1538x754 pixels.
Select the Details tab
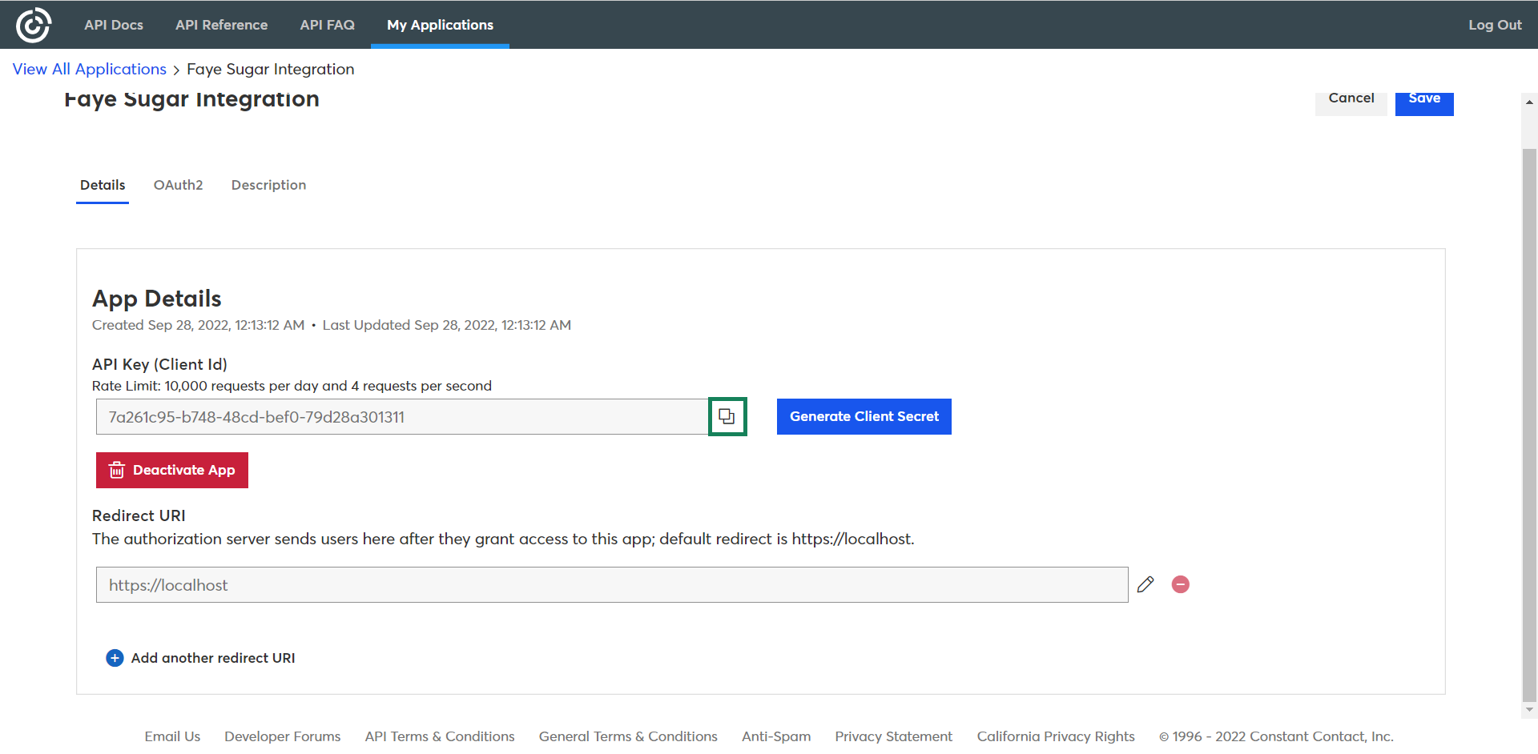[103, 185]
